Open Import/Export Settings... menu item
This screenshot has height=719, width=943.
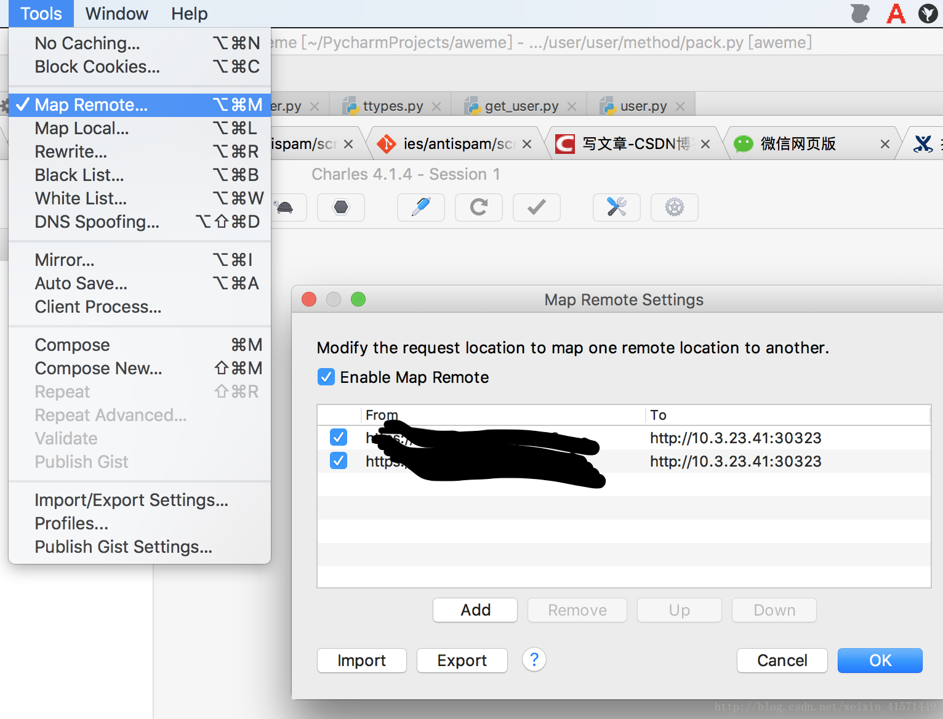140,500
